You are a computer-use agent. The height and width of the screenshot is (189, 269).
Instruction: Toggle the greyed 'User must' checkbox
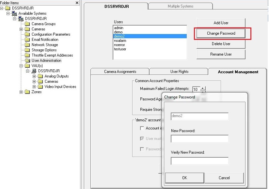[142, 139]
